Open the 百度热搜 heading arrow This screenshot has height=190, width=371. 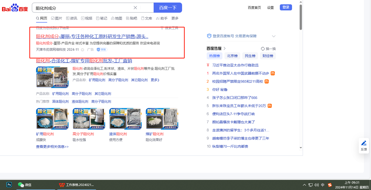point(225,48)
